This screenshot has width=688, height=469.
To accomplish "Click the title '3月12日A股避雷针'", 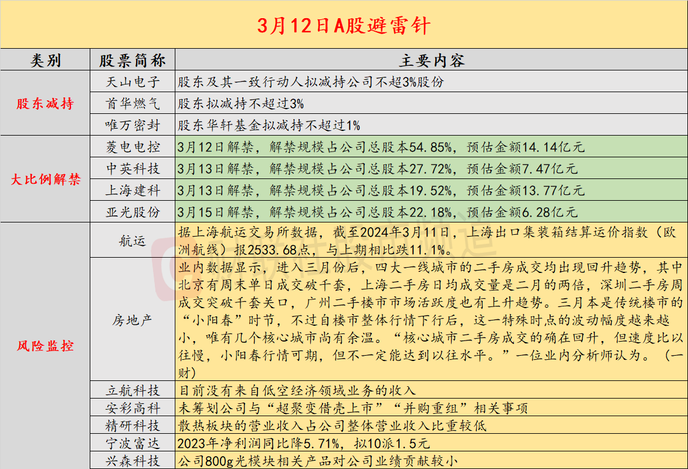I will (344, 25).
